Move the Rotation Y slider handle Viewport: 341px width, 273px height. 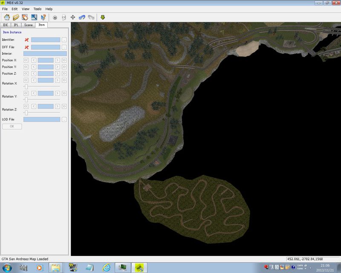[26, 100]
